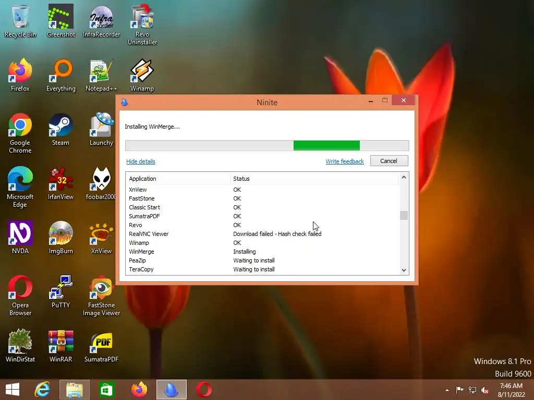Select the IrfanView desktop shortcut

pyautogui.click(x=60, y=183)
